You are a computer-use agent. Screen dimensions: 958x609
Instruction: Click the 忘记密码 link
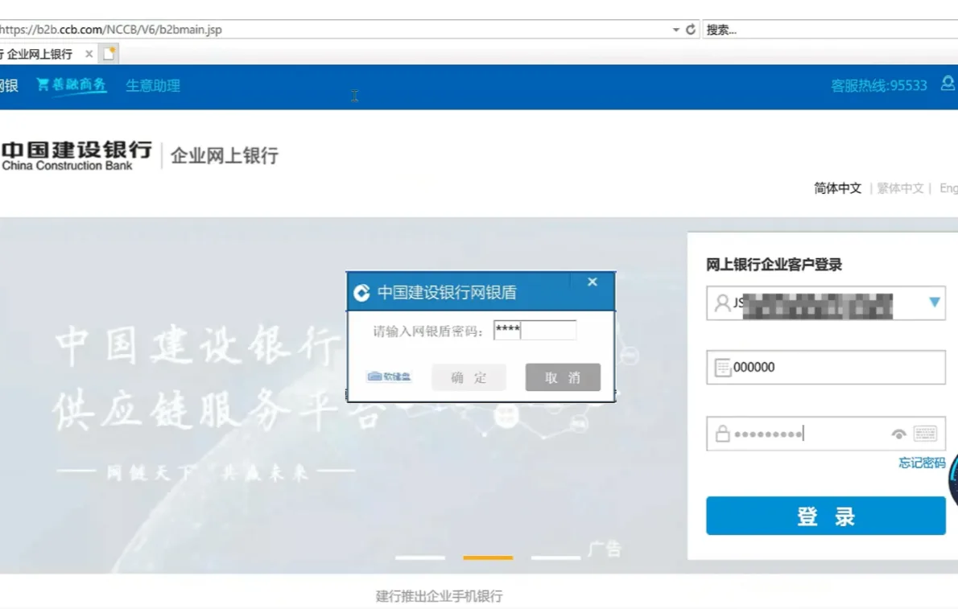[922, 463]
